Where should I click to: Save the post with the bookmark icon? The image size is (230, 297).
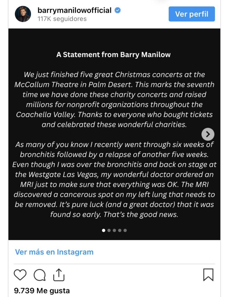(208, 275)
